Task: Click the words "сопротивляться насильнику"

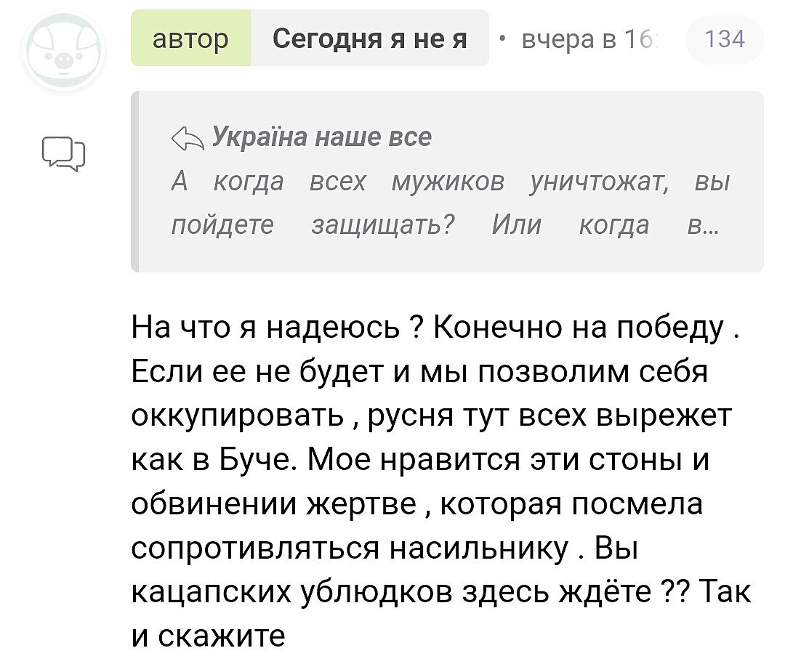Action: [x=350, y=546]
